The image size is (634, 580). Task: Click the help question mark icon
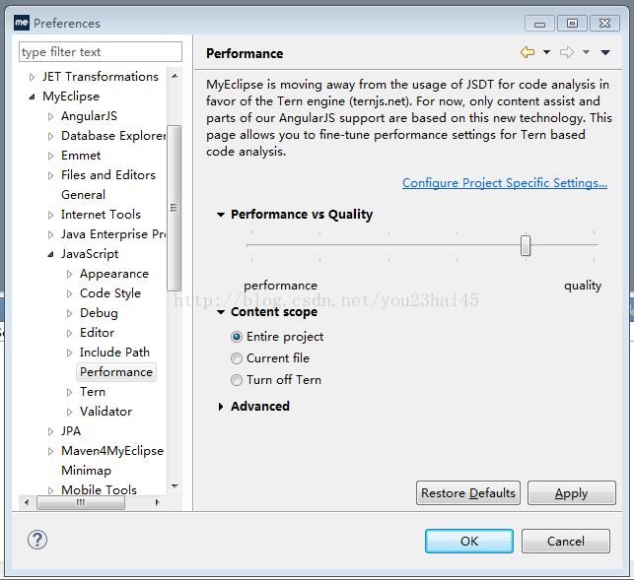click(x=37, y=540)
